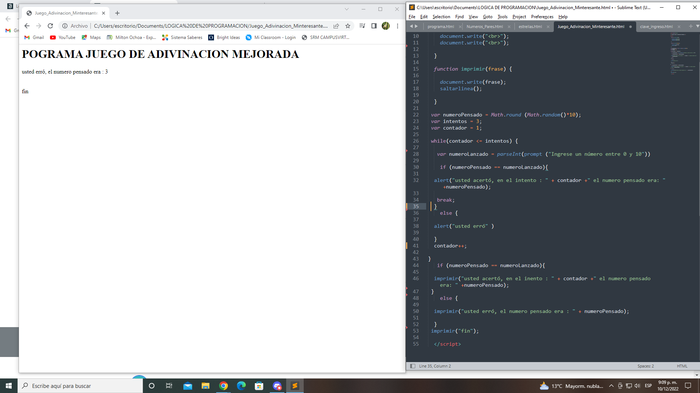Open HTML syntax selector in status bar
The height and width of the screenshot is (393, 700).
pos(682,366)
